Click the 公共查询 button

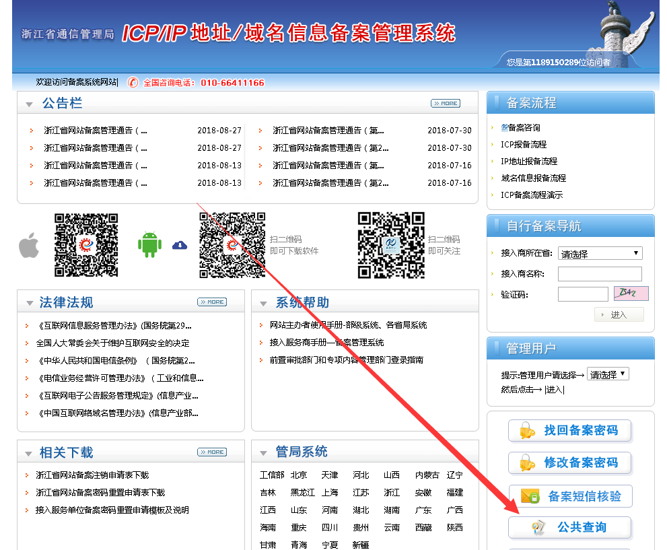570,528
